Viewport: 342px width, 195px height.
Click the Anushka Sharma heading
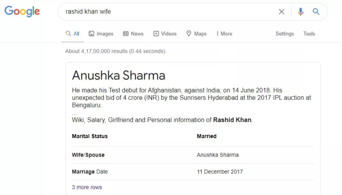click(x=119, y=75)
